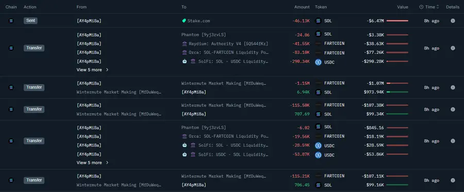The width and height of the screenshot is (464, 192).
Task: Open details icon for first Phantom transfer group
Action: [x=453, y=48]
